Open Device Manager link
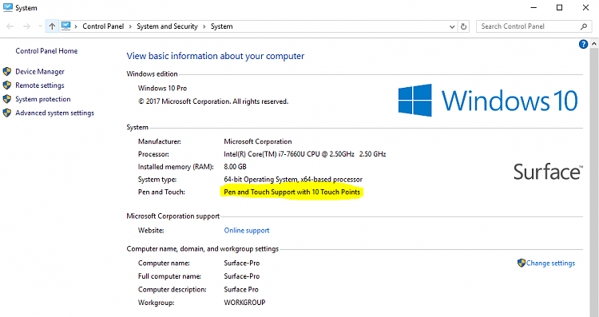 [x=40, y=71]
